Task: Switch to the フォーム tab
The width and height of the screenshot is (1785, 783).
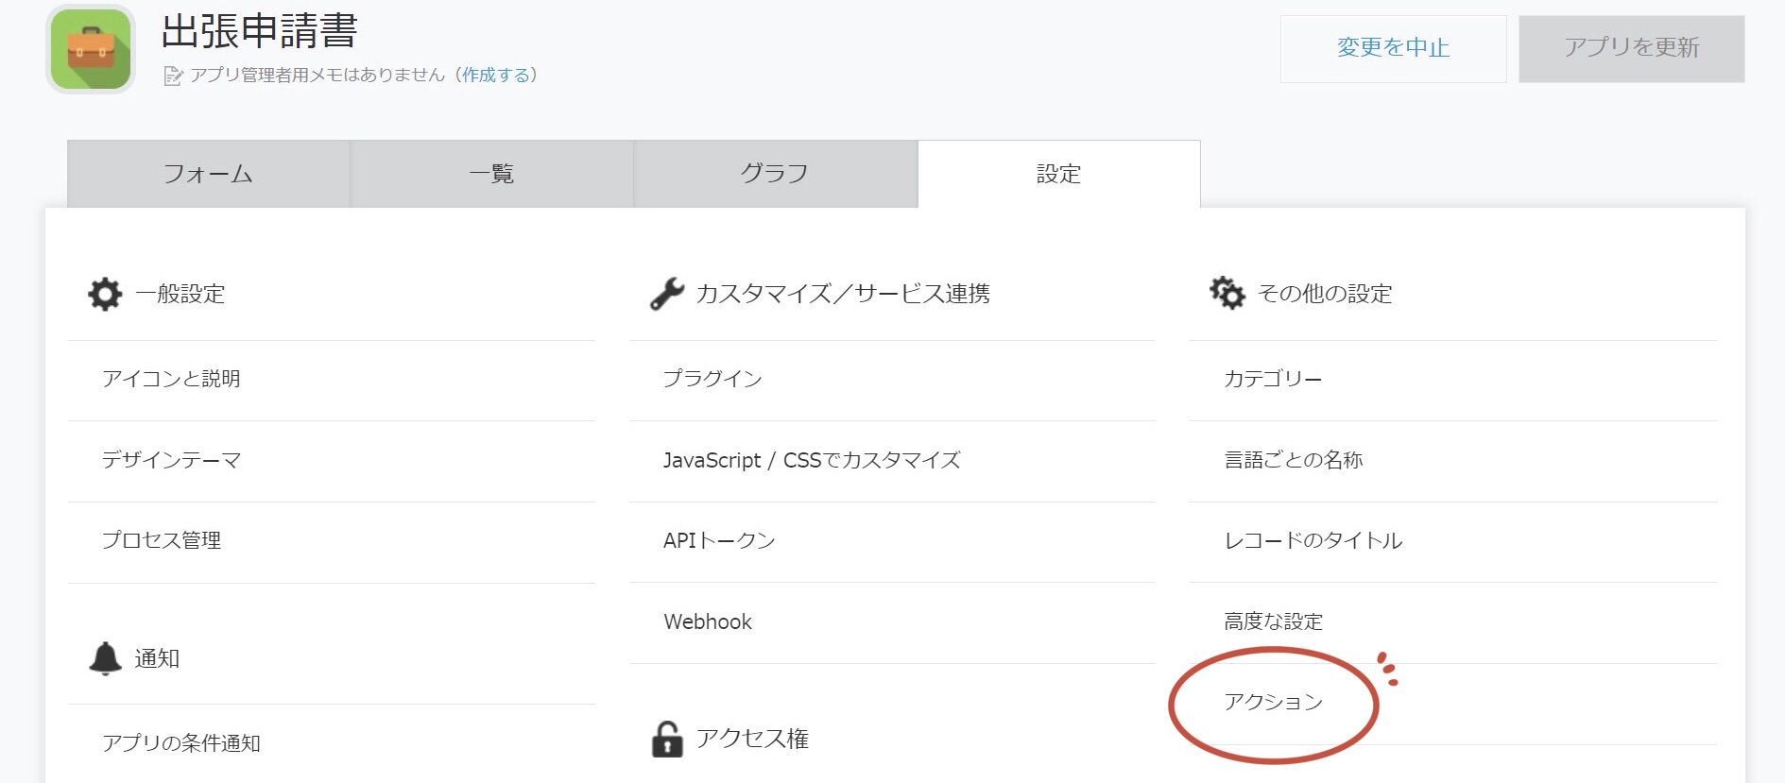Action: coord(209,174)
